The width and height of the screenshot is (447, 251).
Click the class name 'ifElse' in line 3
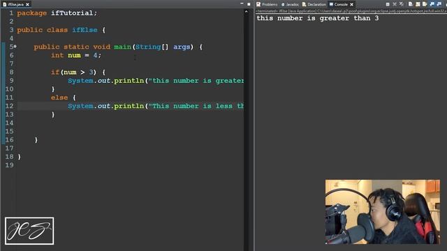point(85,30)
